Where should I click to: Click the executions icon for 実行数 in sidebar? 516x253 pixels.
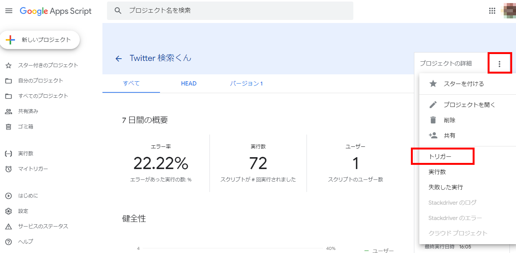coord(8,154)
